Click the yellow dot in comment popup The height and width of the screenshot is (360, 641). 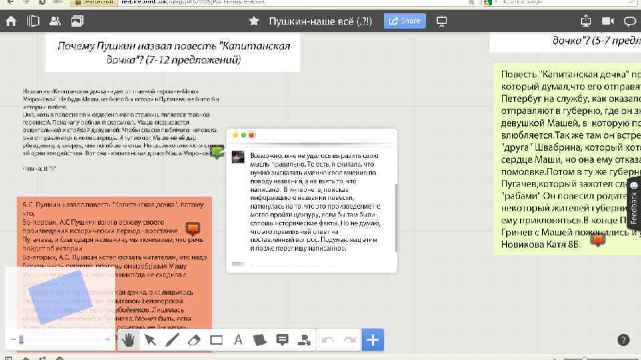tap(235, 135)
